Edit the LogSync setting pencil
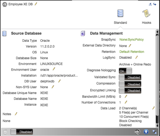 coord(136,57)
